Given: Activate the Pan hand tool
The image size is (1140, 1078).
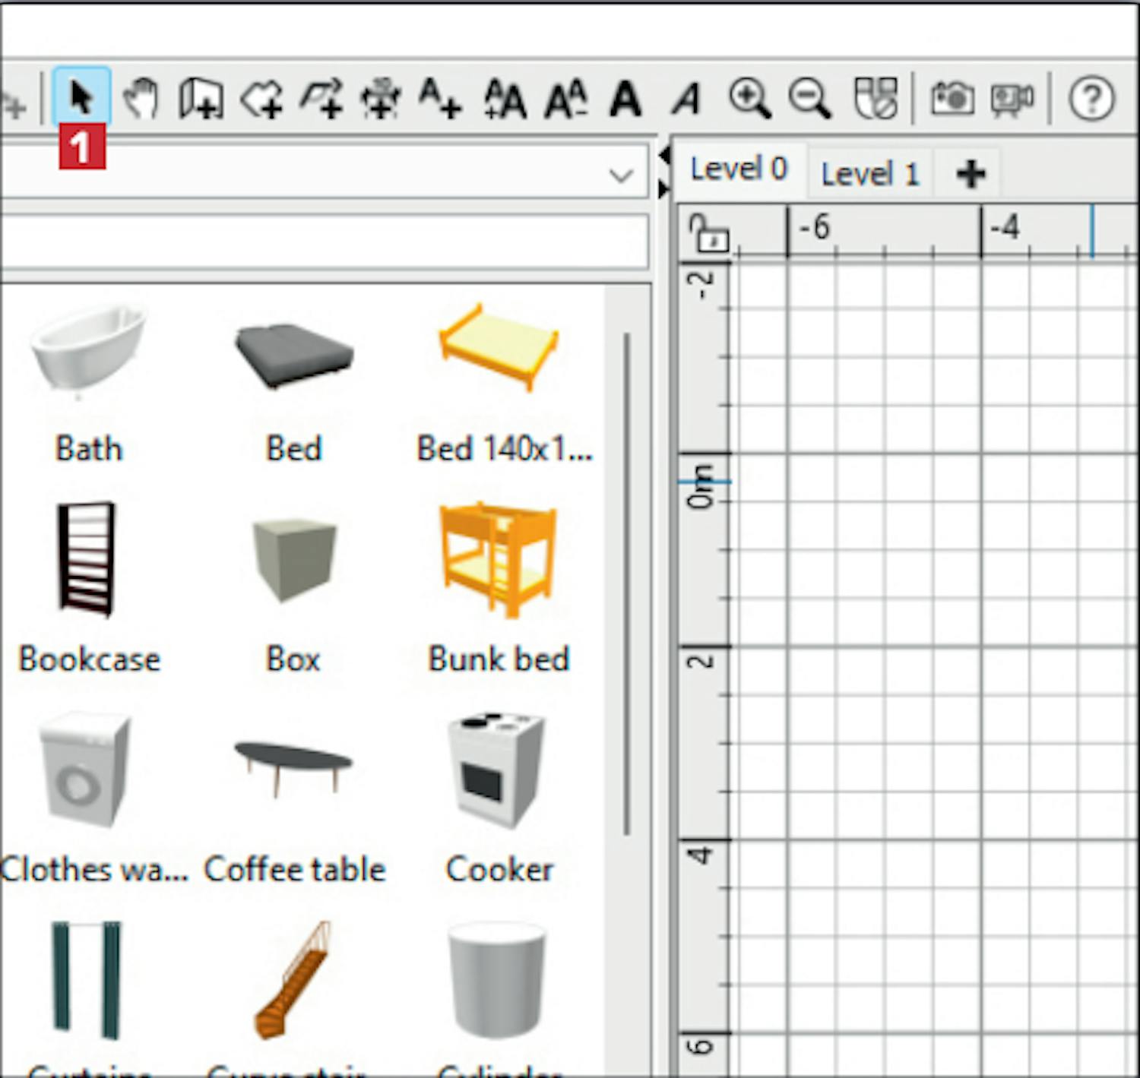Looking at the screenshot, I should [141, 99].
